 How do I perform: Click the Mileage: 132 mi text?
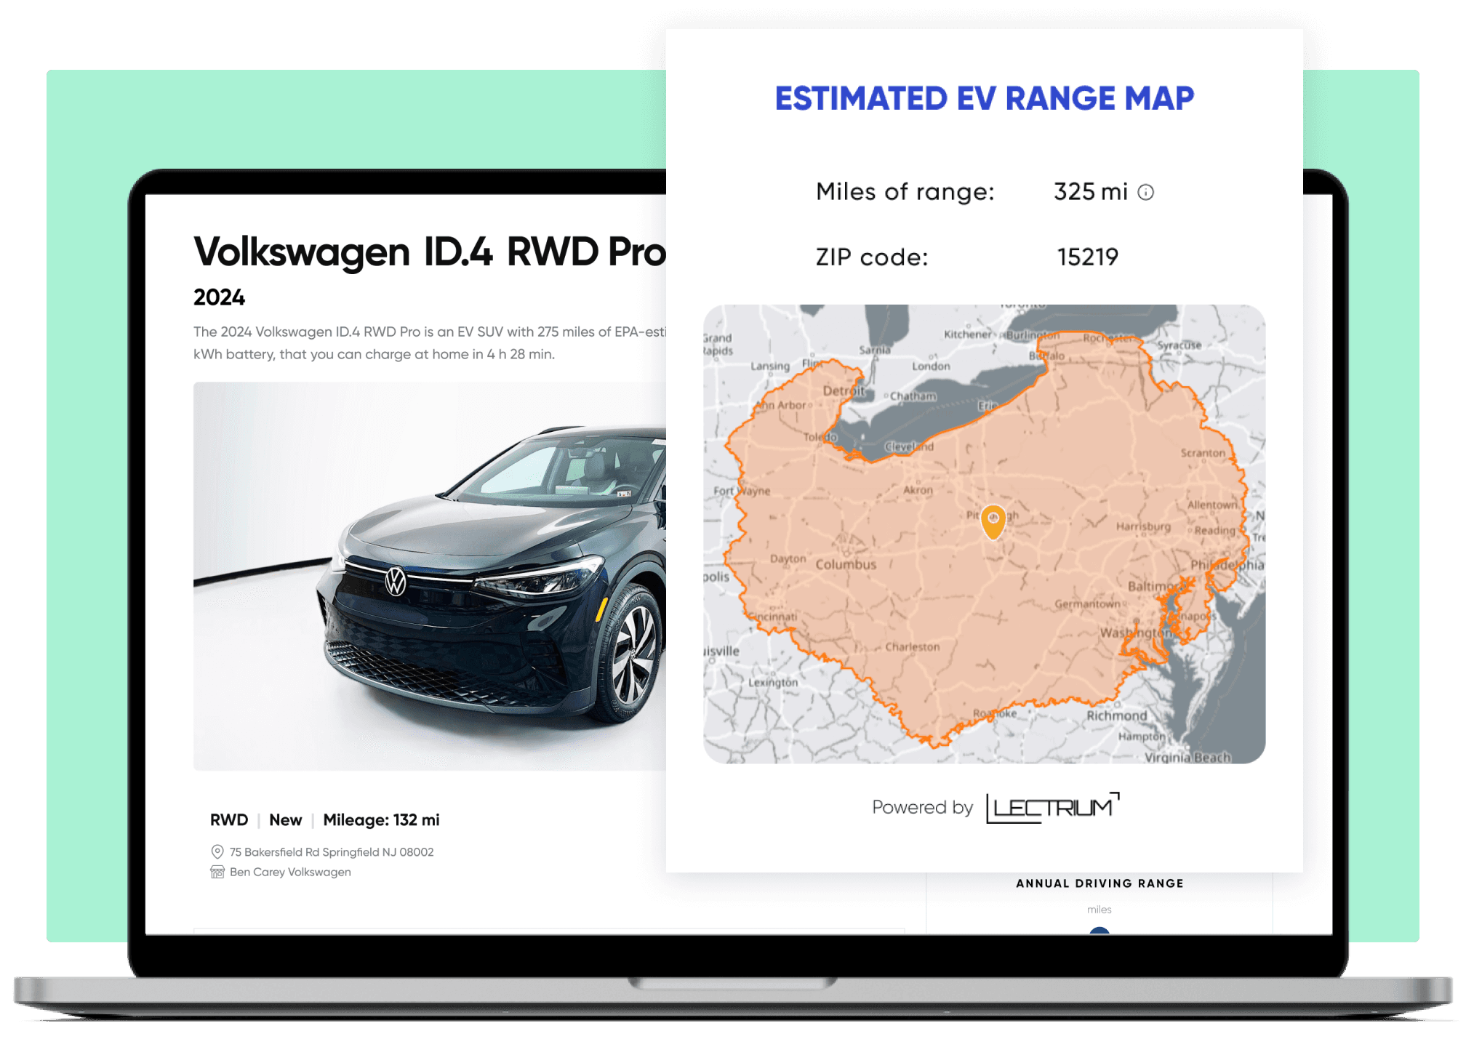381,820
